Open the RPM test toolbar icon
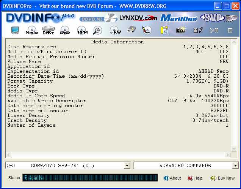Screen dimensions: 241x189 83,30
